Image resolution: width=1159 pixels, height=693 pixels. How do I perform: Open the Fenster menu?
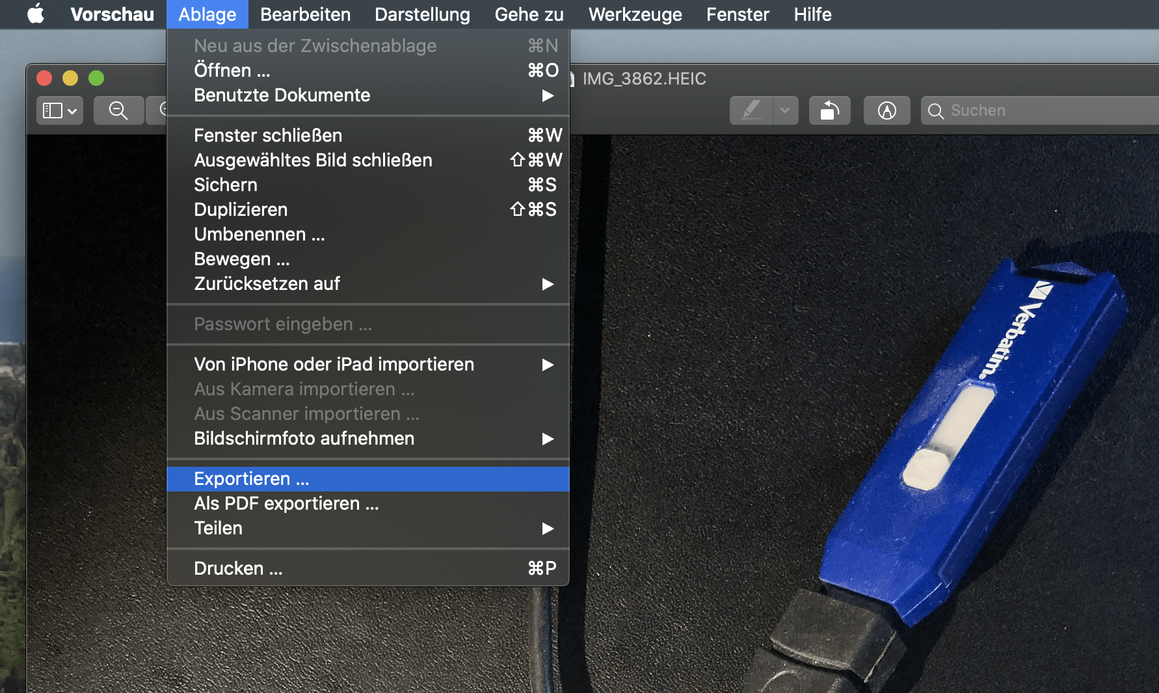click(738, 14)
